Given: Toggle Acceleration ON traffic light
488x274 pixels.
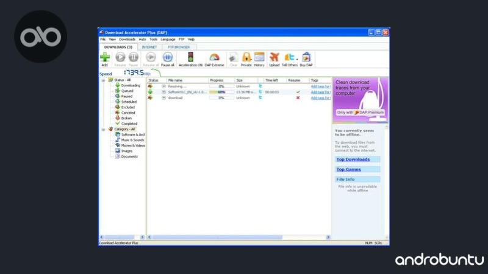Looking at the screenshot, I should click(x=190, y=57).
